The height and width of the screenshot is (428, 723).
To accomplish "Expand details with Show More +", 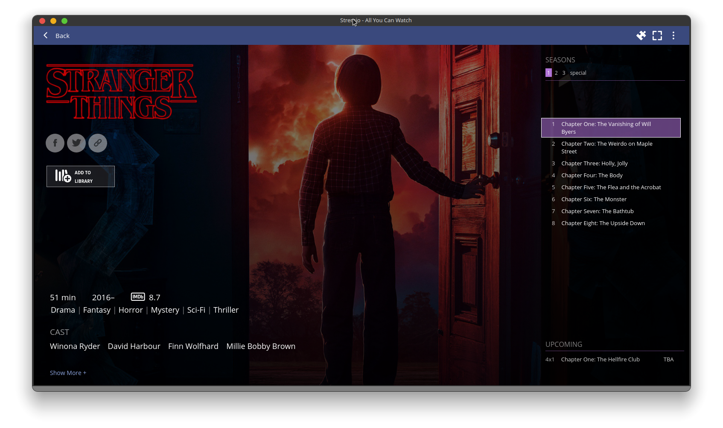I will (68, 373).
